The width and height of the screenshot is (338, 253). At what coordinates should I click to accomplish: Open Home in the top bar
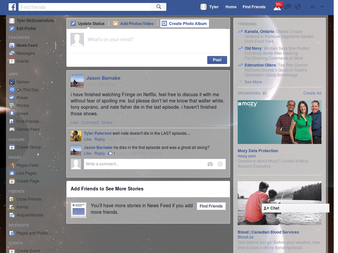(x=231, y=7)
